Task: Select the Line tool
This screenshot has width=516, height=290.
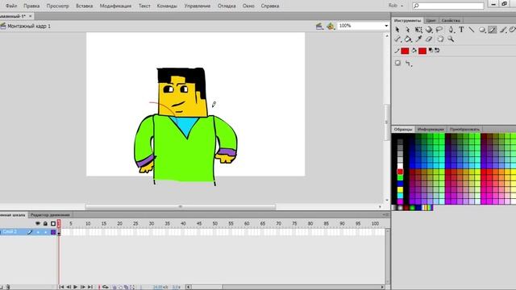Action: 472,30
